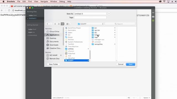
Task: Click the Save As filename field
Action: pos(90,14)
